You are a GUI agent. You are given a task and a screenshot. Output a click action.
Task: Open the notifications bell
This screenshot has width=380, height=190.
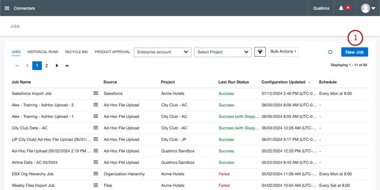[x=341, y=8]
